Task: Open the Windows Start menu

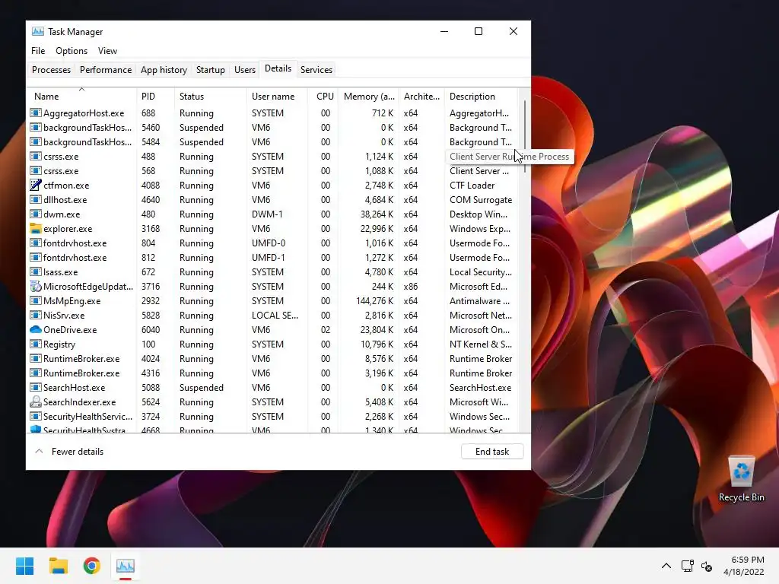Action: pos(24,566)
